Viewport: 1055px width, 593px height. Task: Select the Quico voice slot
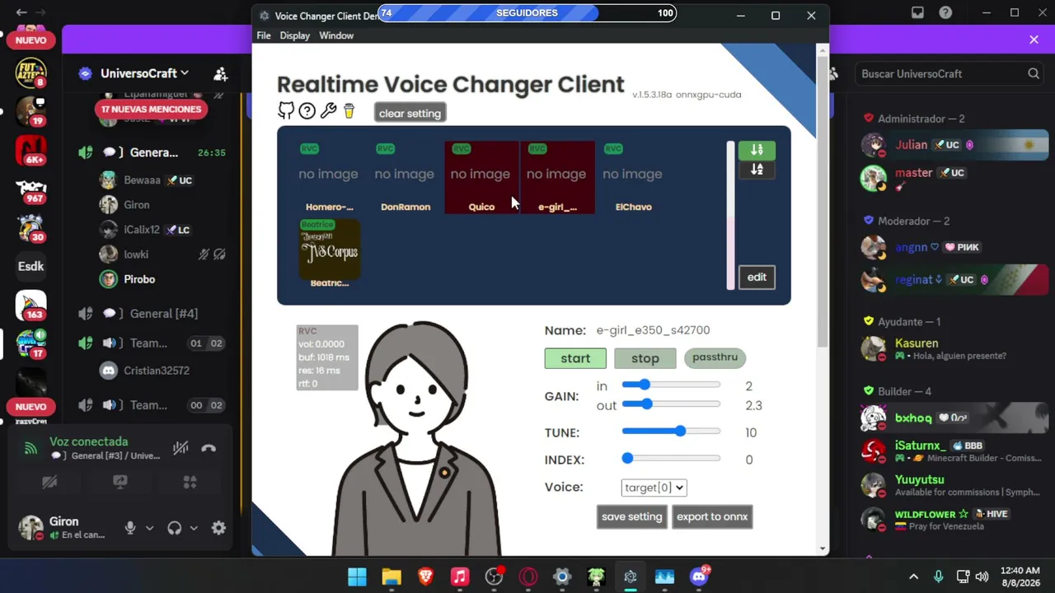click(x=481, y=178)
